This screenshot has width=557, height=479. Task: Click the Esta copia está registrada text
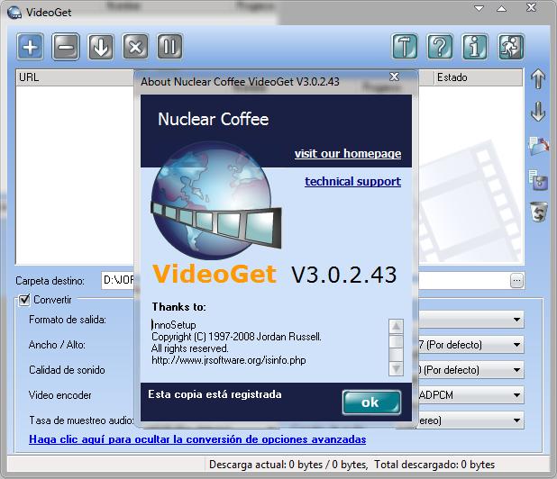point(215,394)
